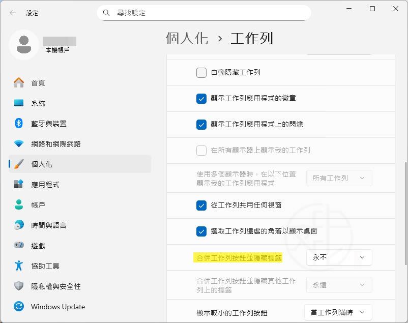Click the 顯示較小的工作列按鈕 label
408x323 pixels.
click(x=232, y=313)
